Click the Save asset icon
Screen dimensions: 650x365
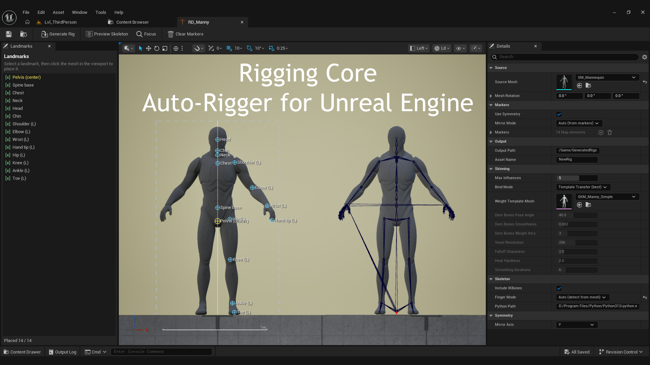(x=9, y=34)
